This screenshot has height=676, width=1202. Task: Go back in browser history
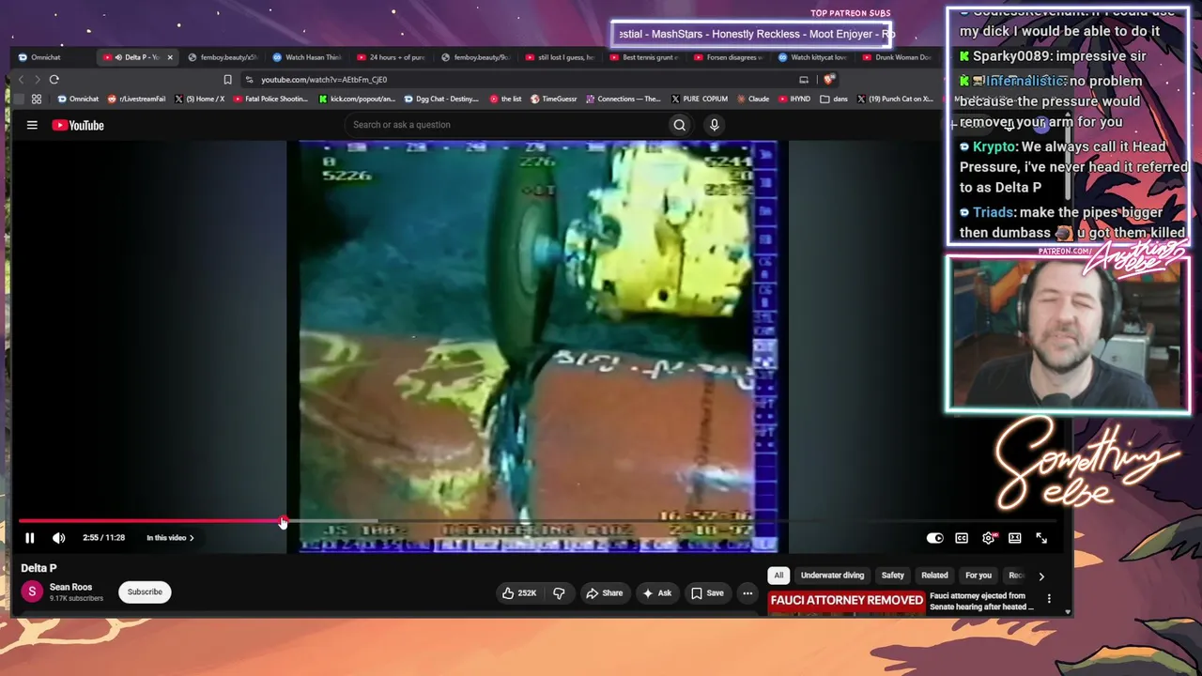[x=21, y=80]
